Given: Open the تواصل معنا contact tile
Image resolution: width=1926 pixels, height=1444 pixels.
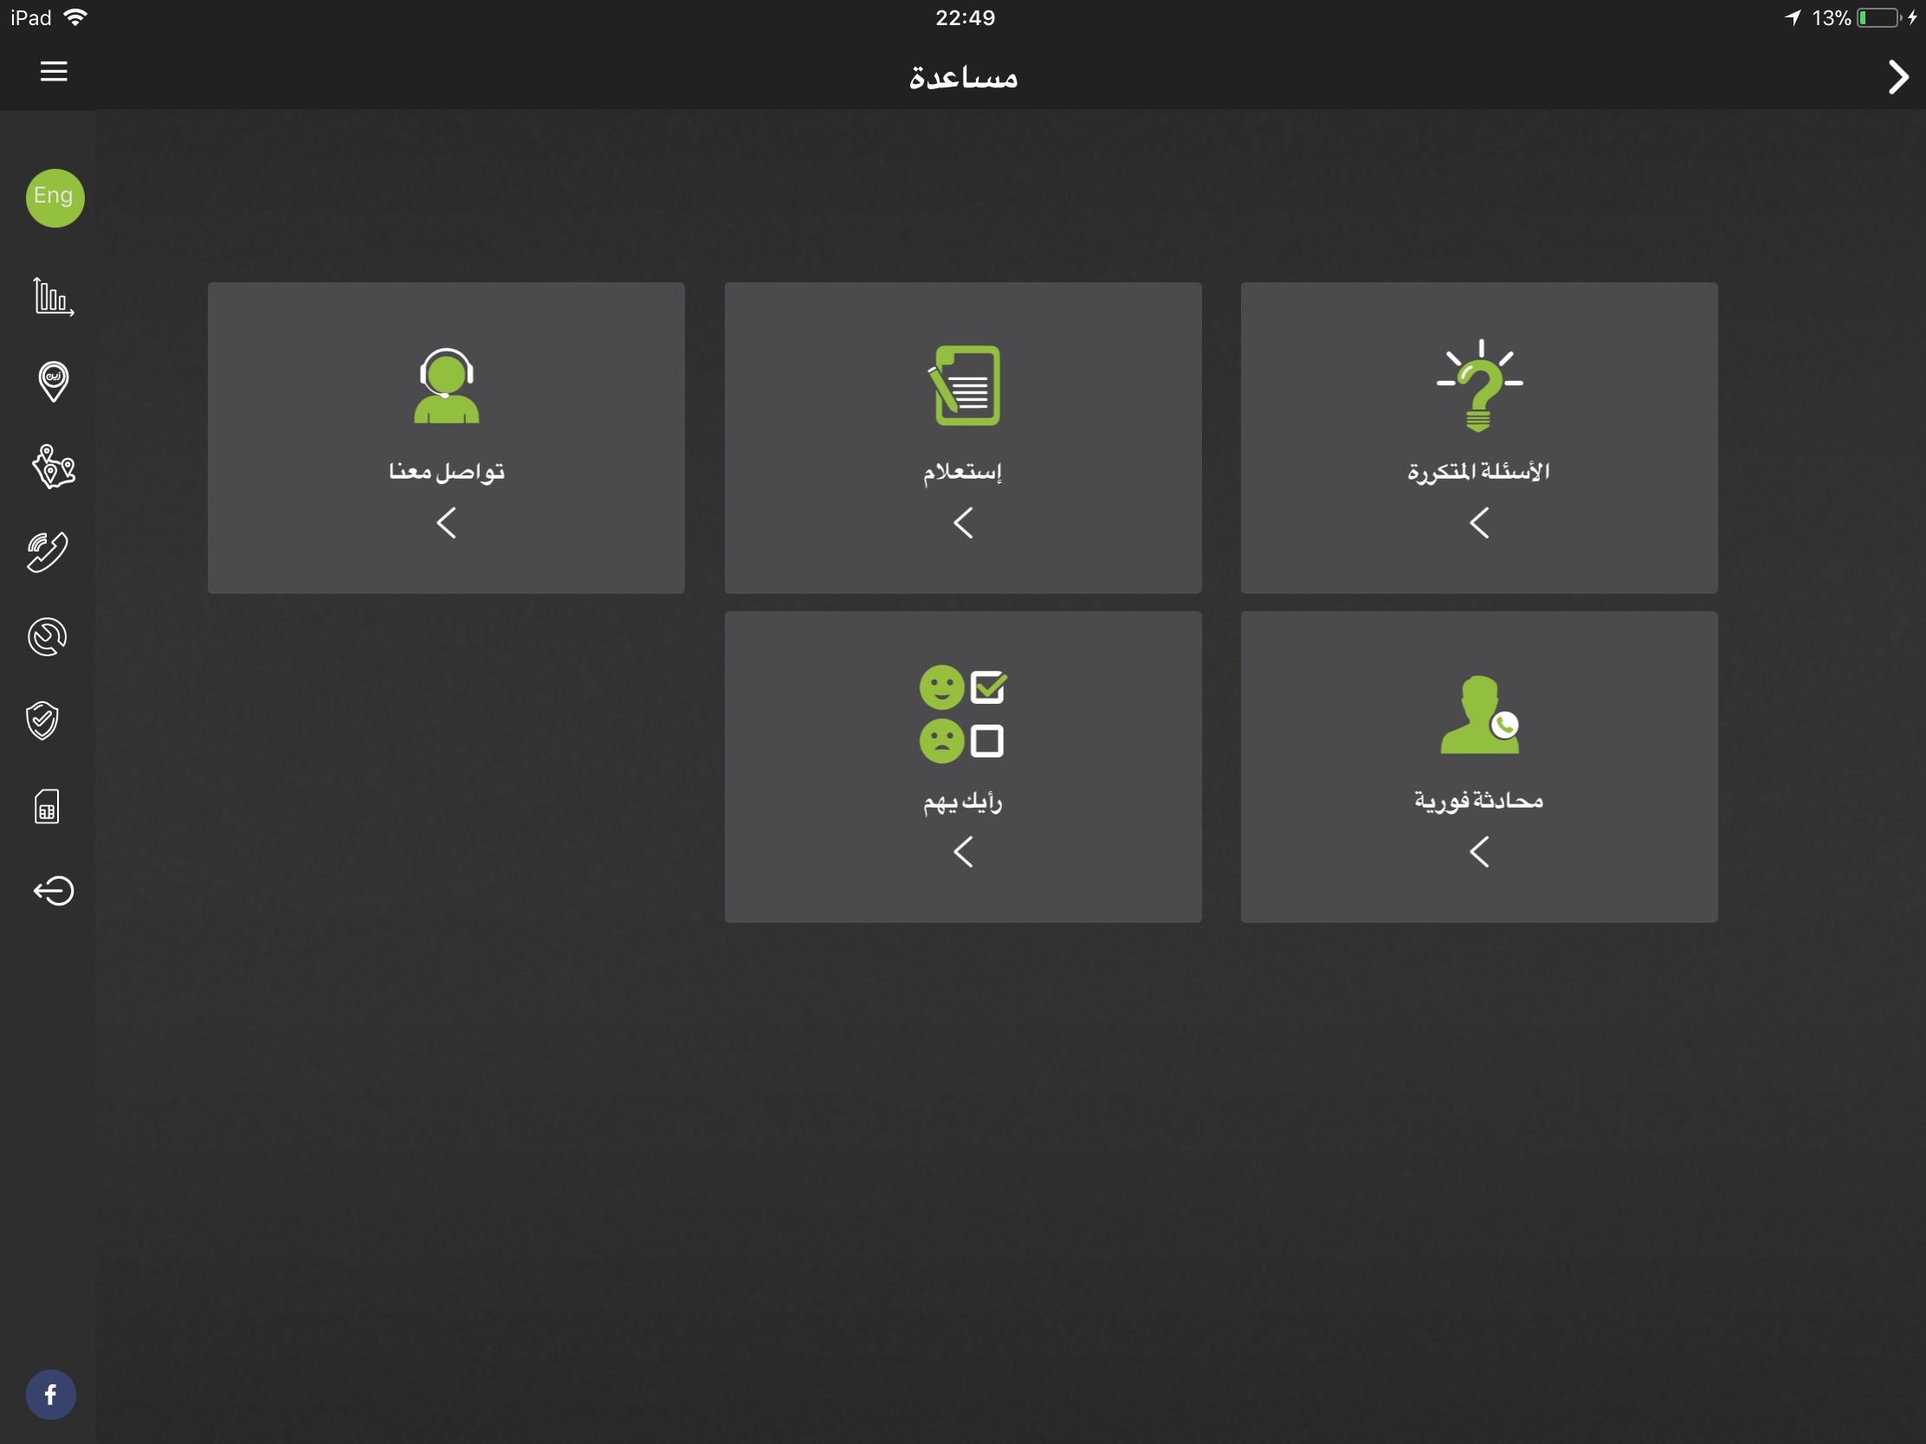Looking at the screenshot, I should click(446, 437).
